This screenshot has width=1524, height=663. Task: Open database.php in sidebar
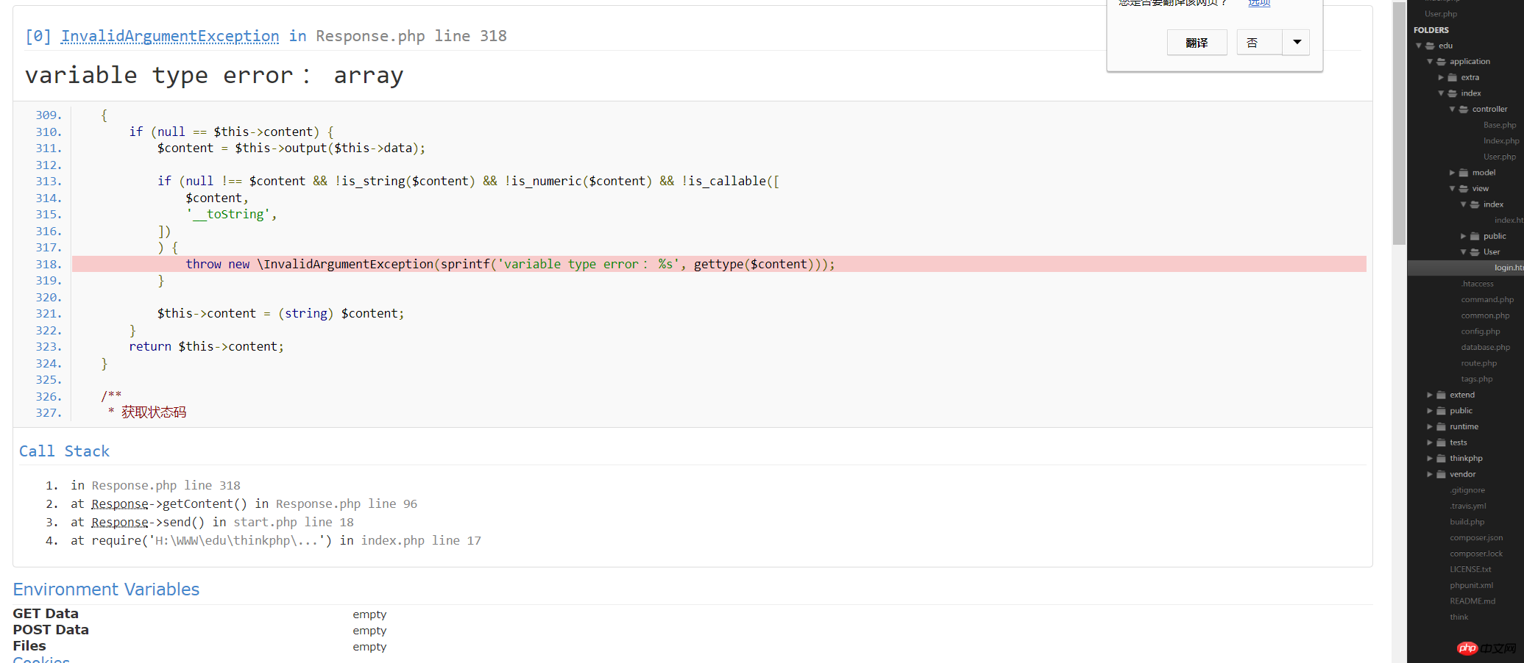(1485, 348)
